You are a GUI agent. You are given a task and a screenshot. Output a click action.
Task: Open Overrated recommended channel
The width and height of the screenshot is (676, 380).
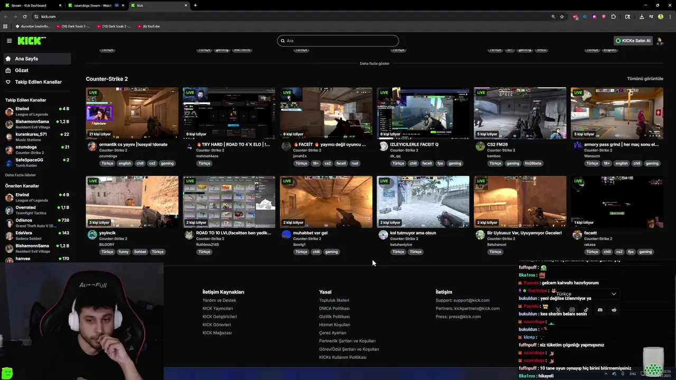tap(37, 210)
